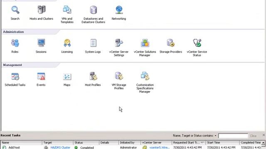Click the Management section header
266x149 pixels.
12,65
